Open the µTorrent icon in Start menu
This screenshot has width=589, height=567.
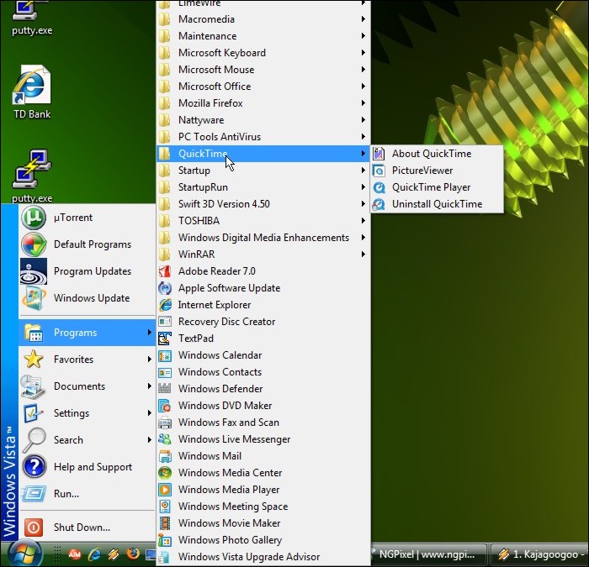point(34,218)
